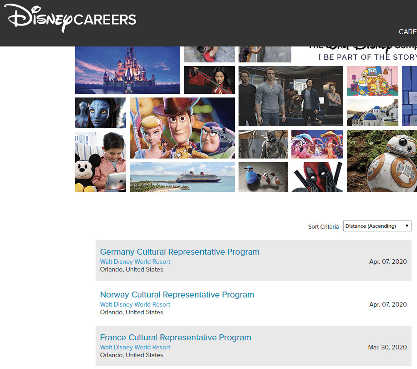
Task: Click the boy with Mickey plush image
Action: 101,162
